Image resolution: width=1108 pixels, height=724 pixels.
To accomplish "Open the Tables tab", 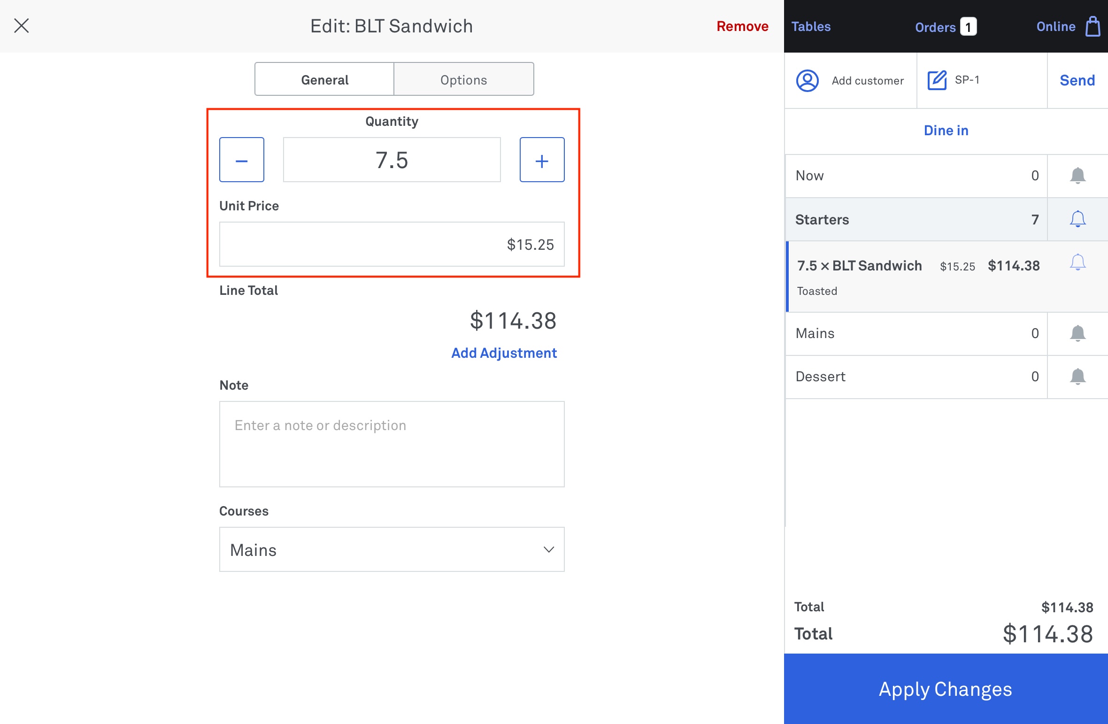I will [811, 27].
